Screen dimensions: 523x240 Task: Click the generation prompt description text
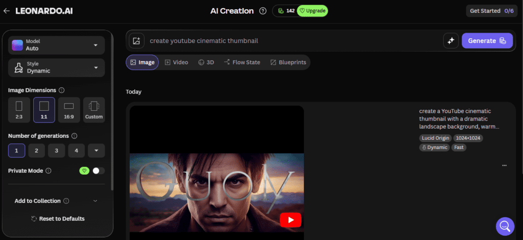(x=459, y=119)
